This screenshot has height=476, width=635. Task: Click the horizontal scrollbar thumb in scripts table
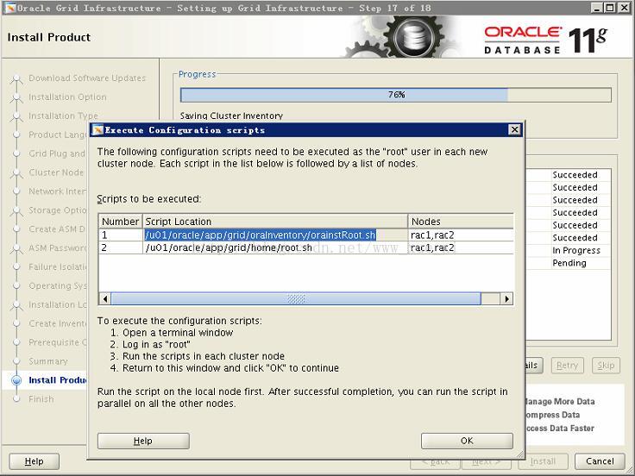pos(296,298)
